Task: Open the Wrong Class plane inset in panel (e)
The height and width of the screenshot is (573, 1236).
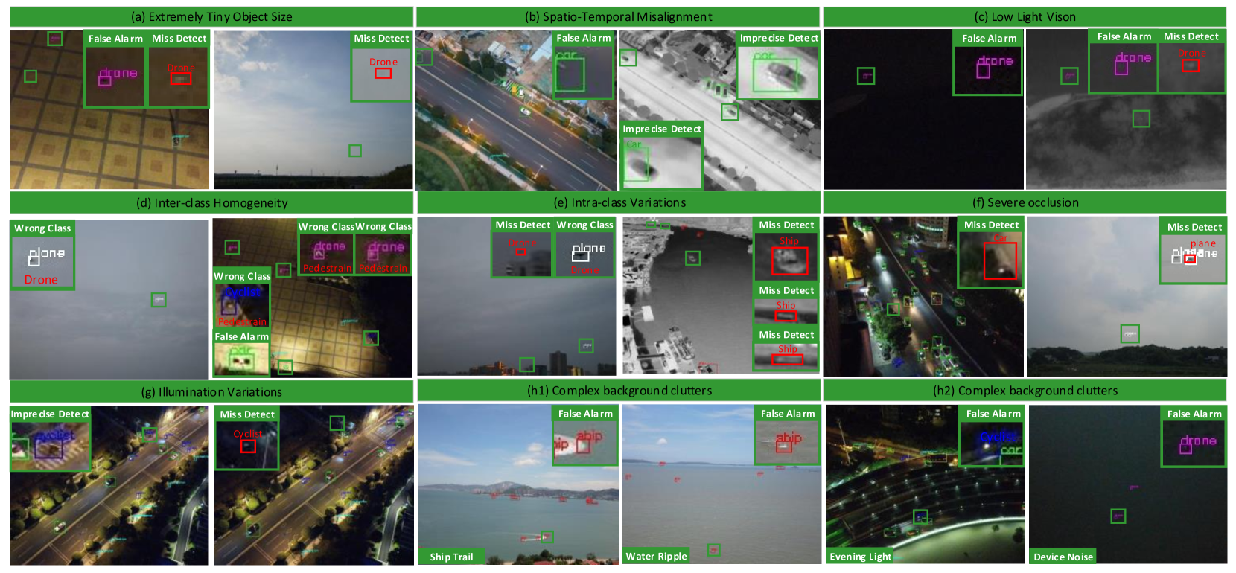Action: pyautogui.click(x=585, y=248)
